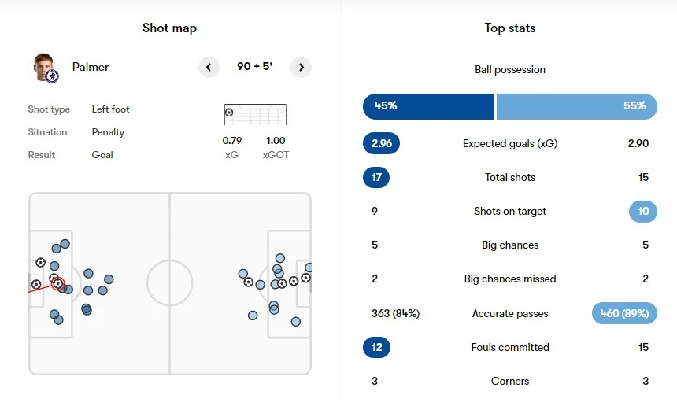This screenshot has height=406, width=677.
Task: Click the 10 shots on target badge
Action: click(x=643, y=211)
